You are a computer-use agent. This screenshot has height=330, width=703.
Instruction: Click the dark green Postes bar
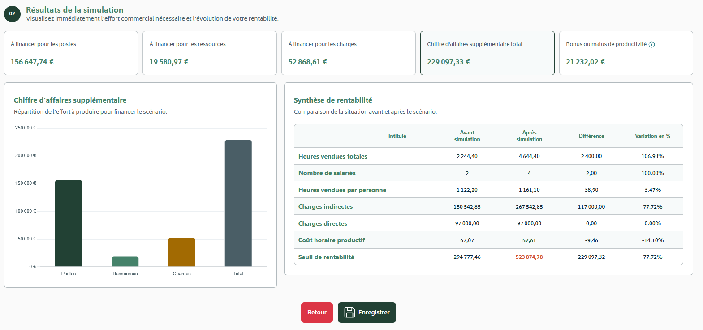pyautogui.click(x=69, y=223)
